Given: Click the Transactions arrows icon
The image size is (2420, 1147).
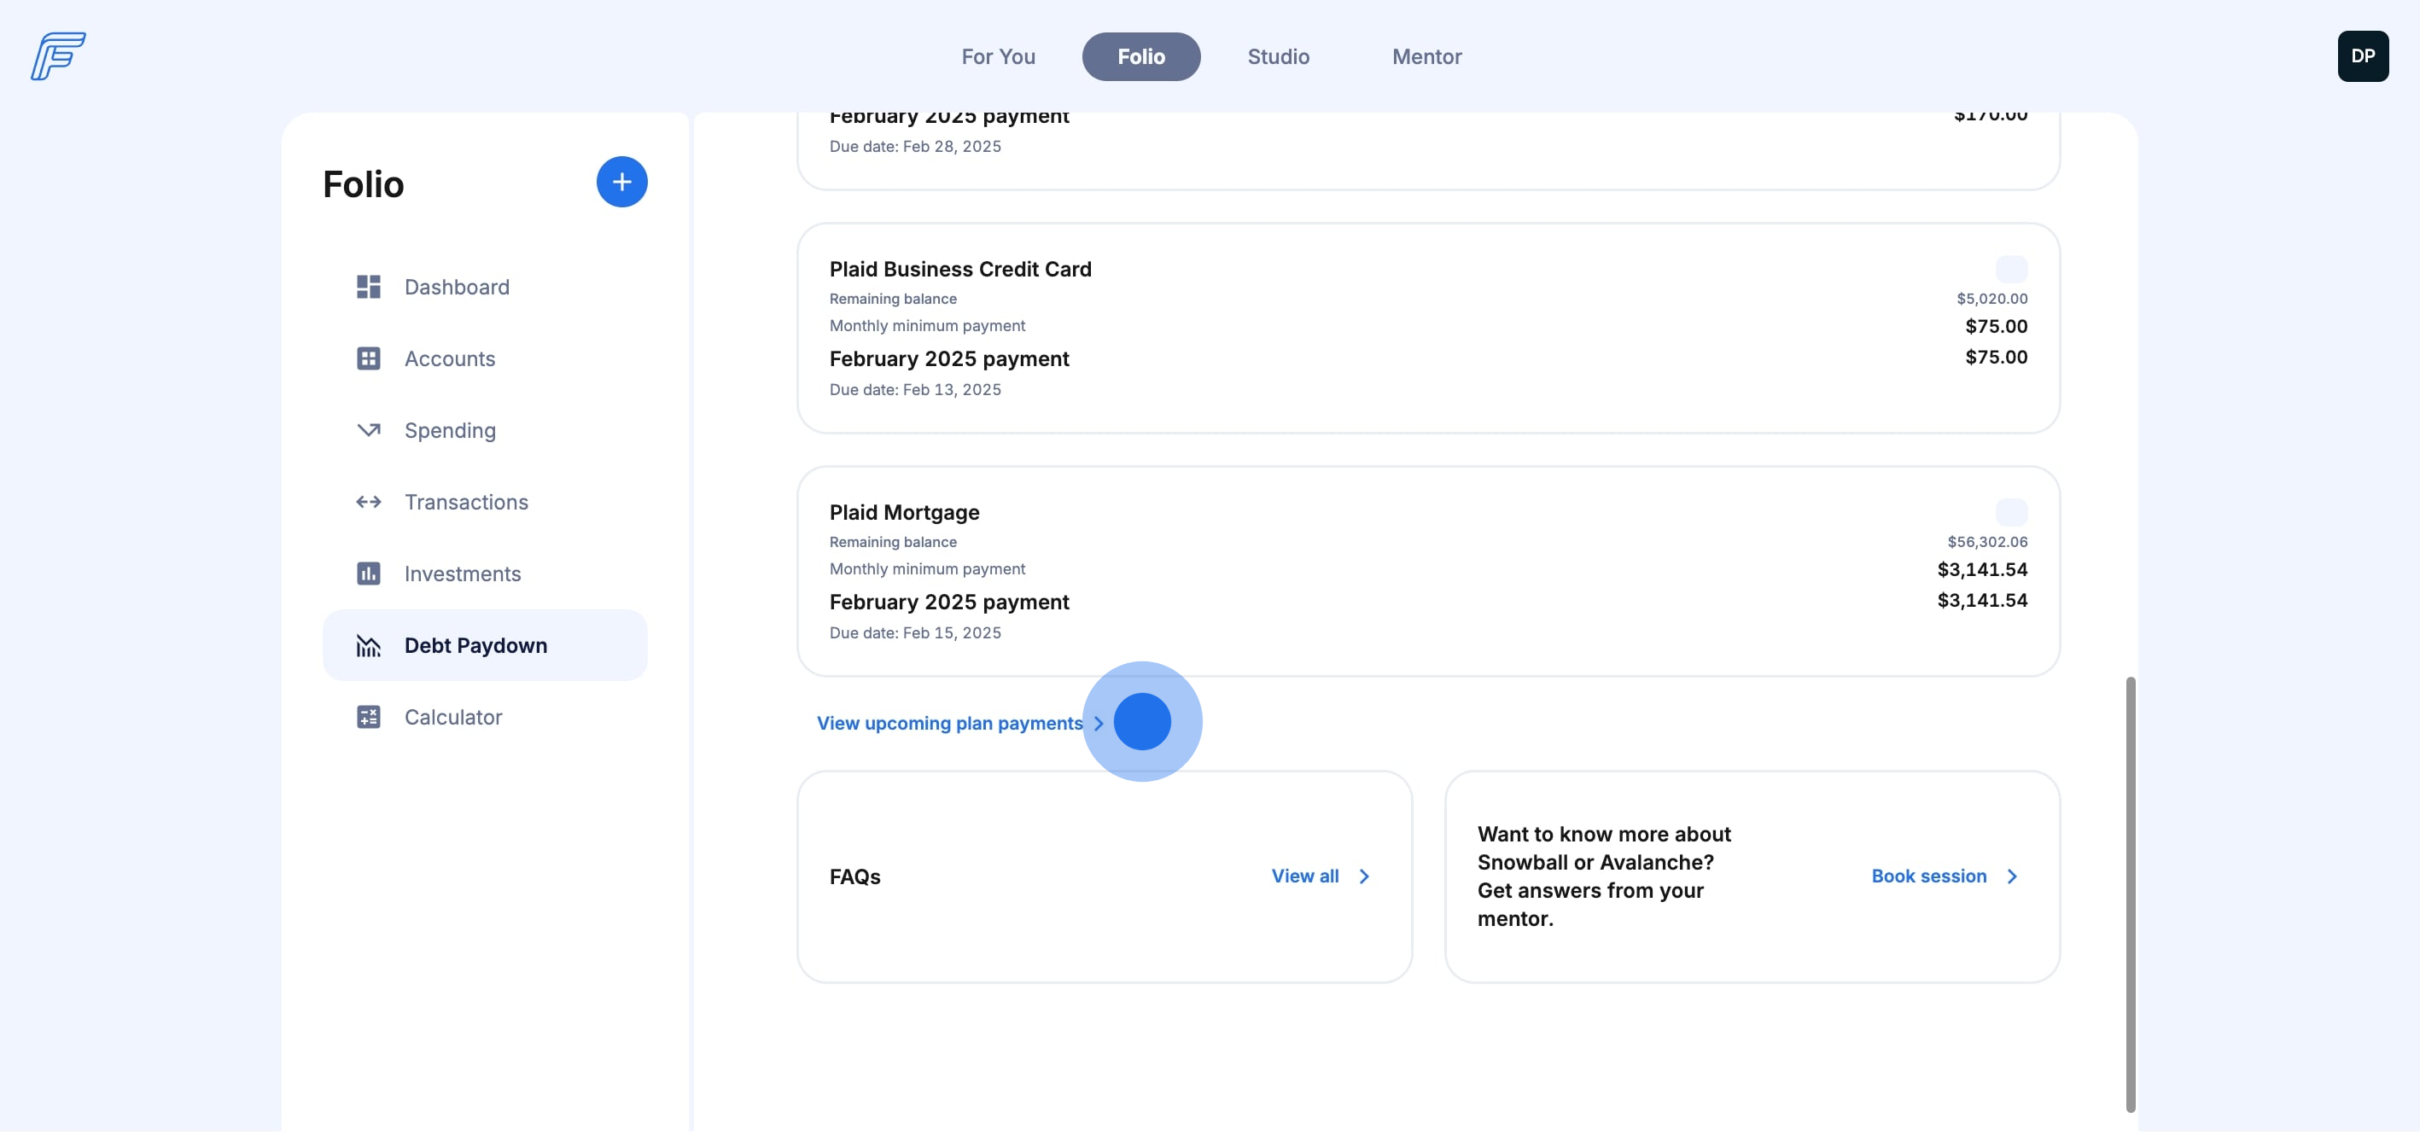Looking at the screenshot, I should [x=368, y=503].
